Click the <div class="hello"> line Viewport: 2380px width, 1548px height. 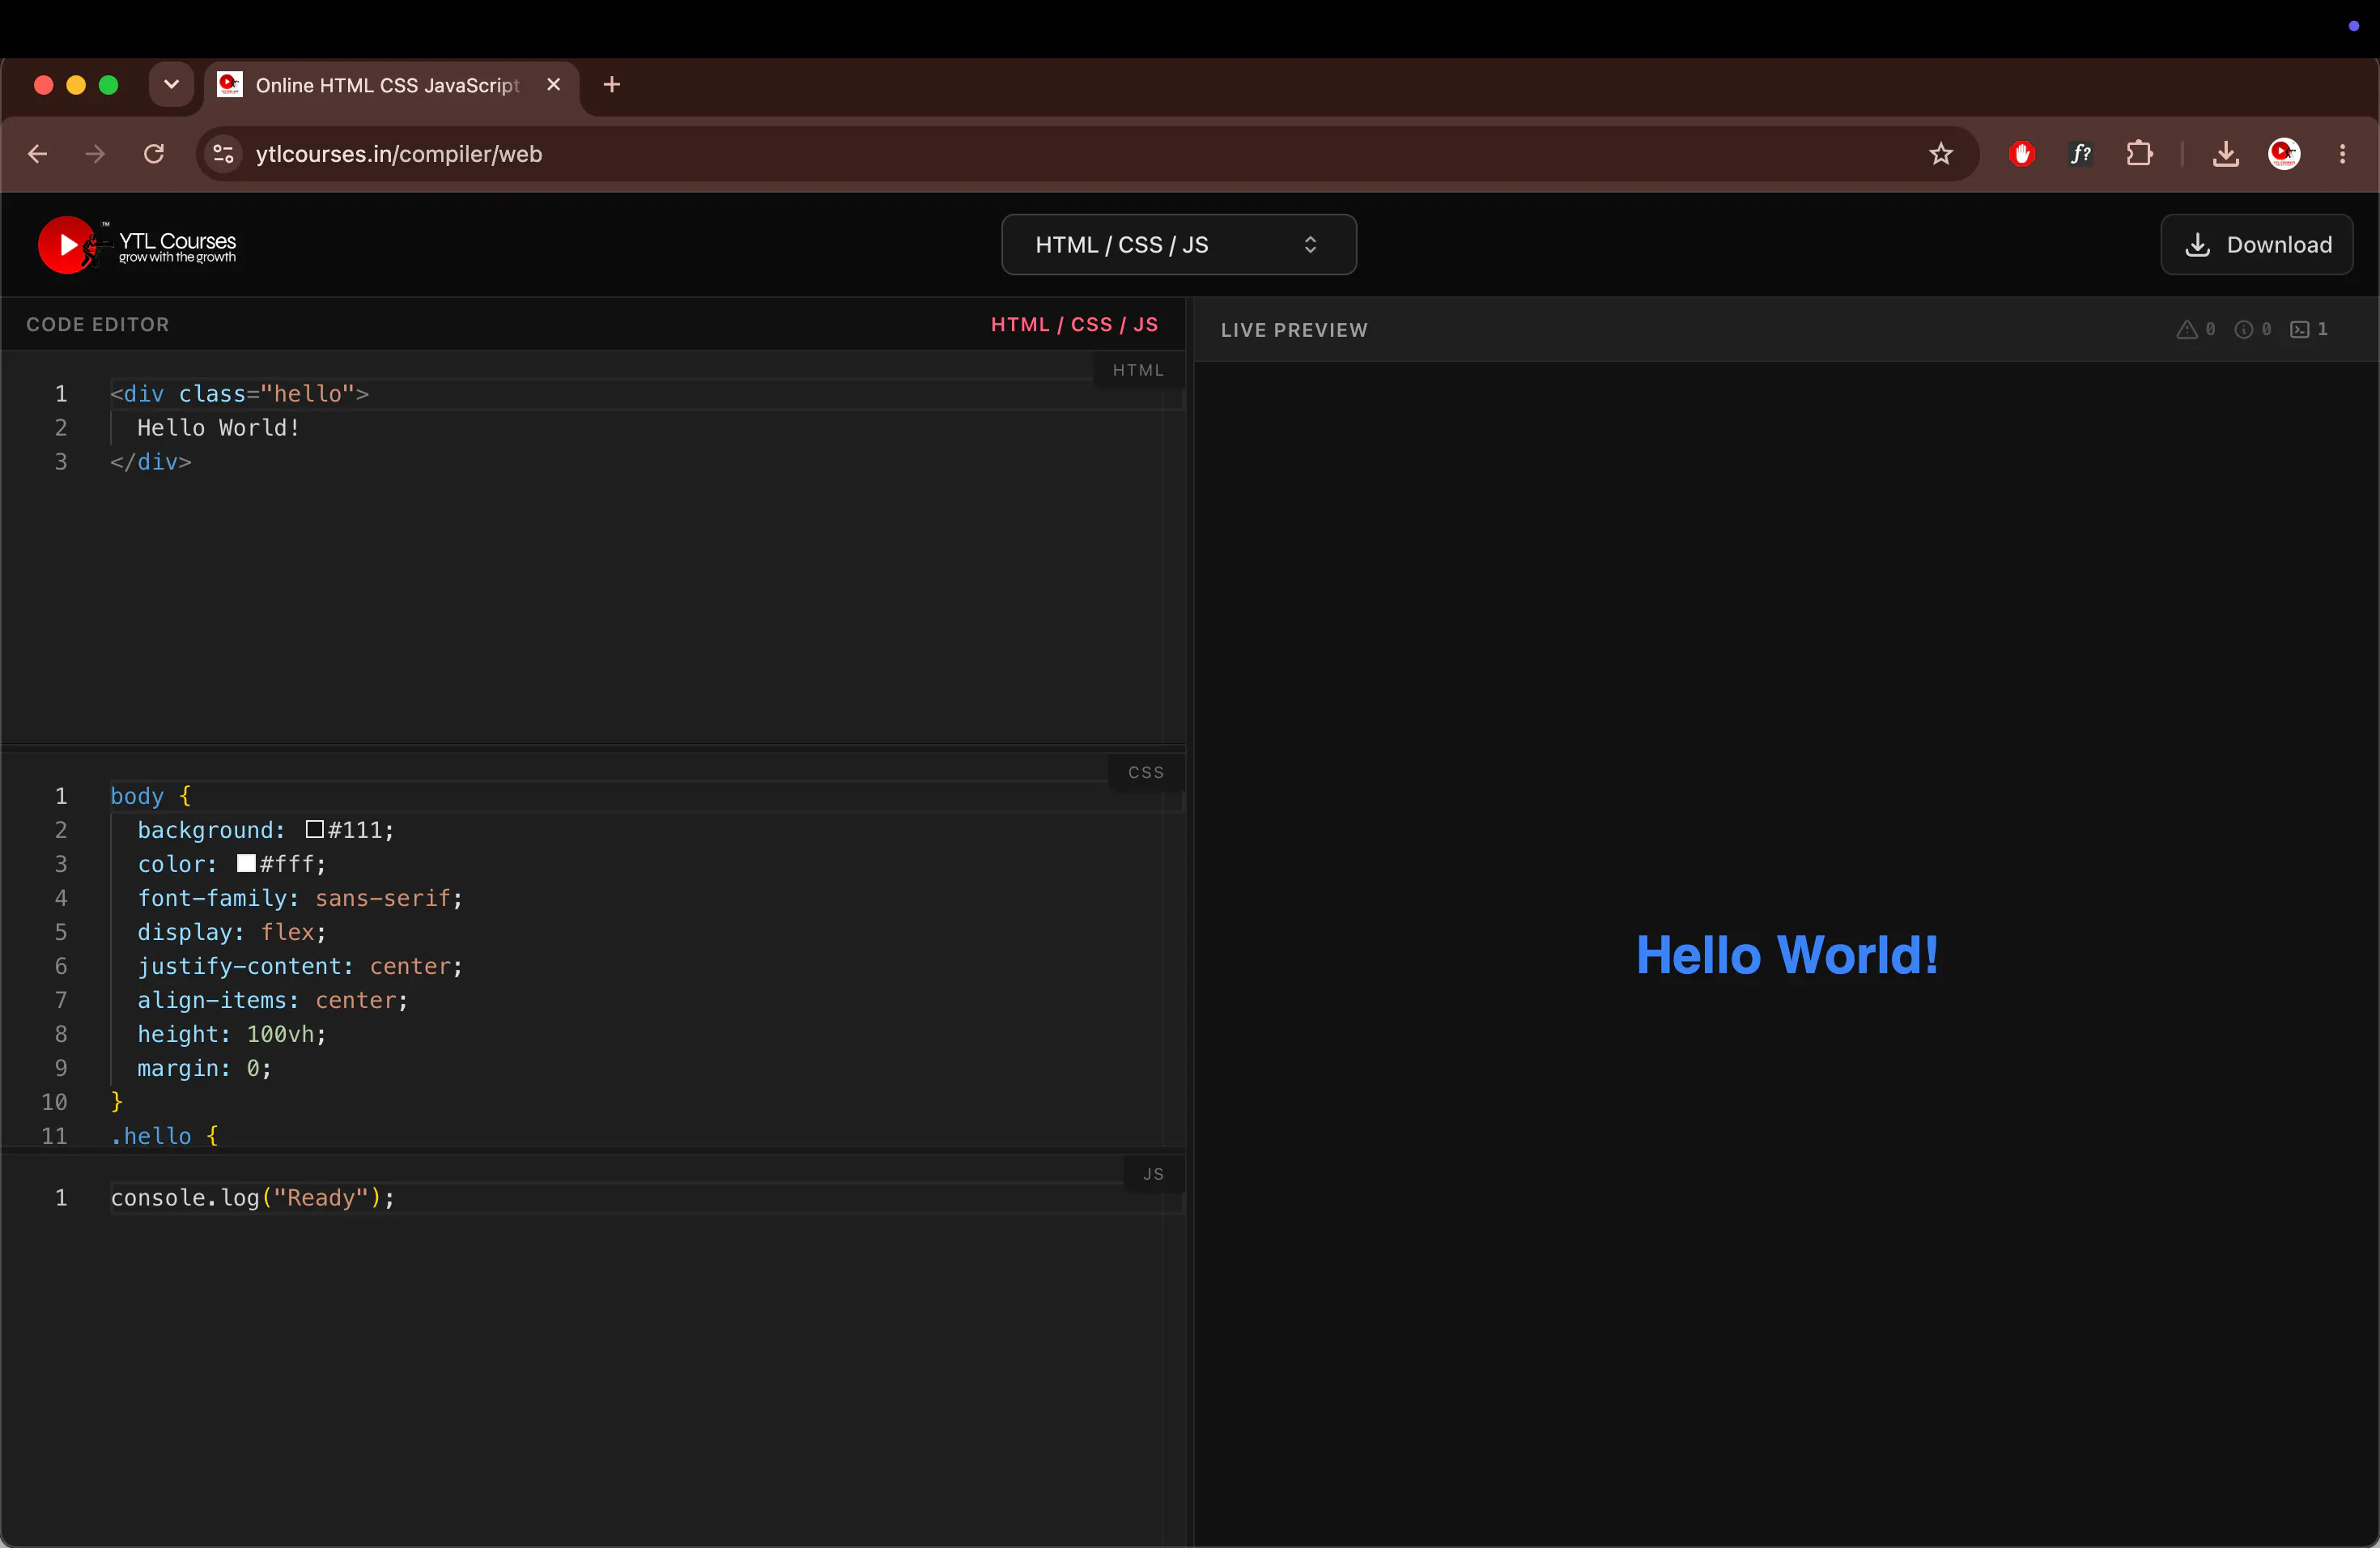click(x=240, y=394)
